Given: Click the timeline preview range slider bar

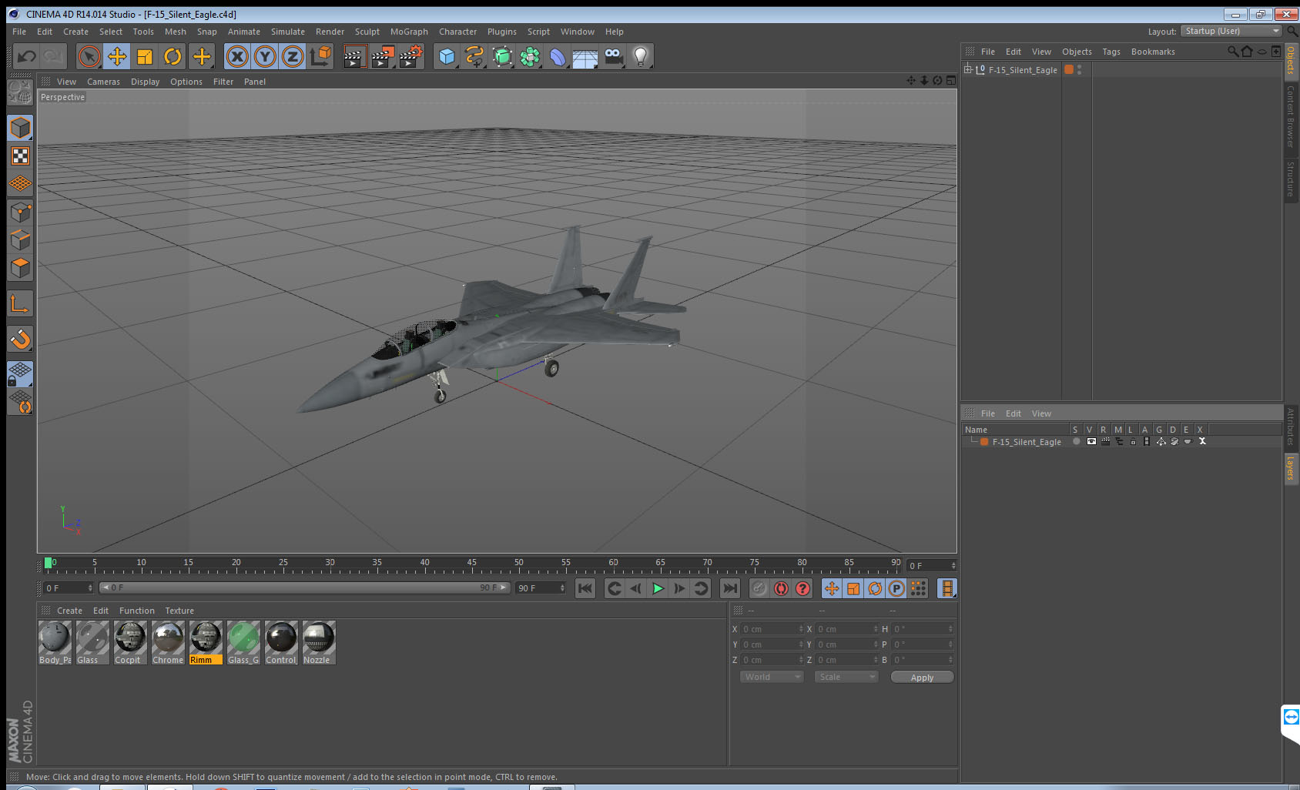Looking at the screenshot, I should click(304, 587).
